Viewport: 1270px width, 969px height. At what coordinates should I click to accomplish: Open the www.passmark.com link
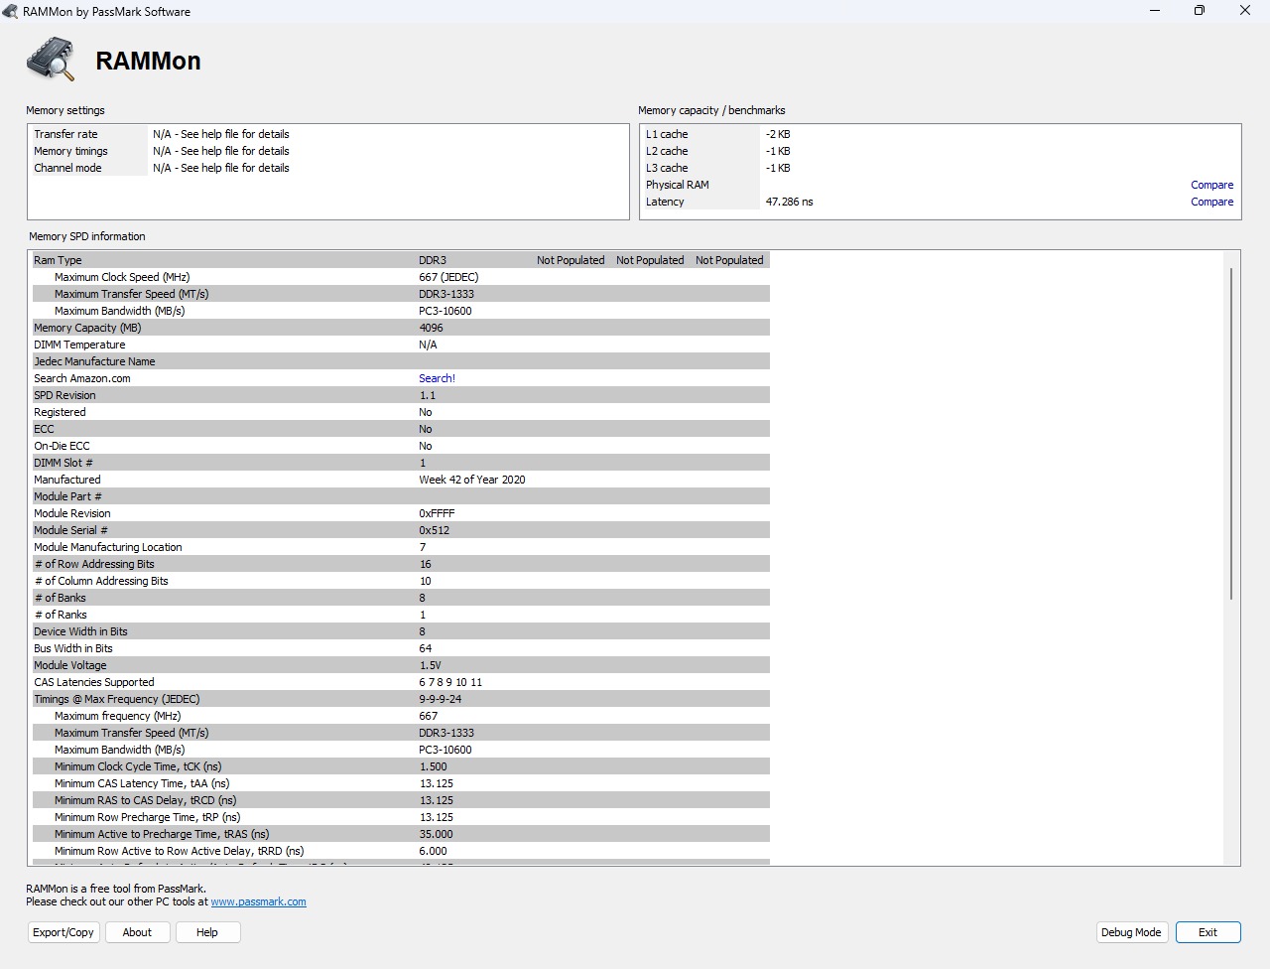(258, 901)
